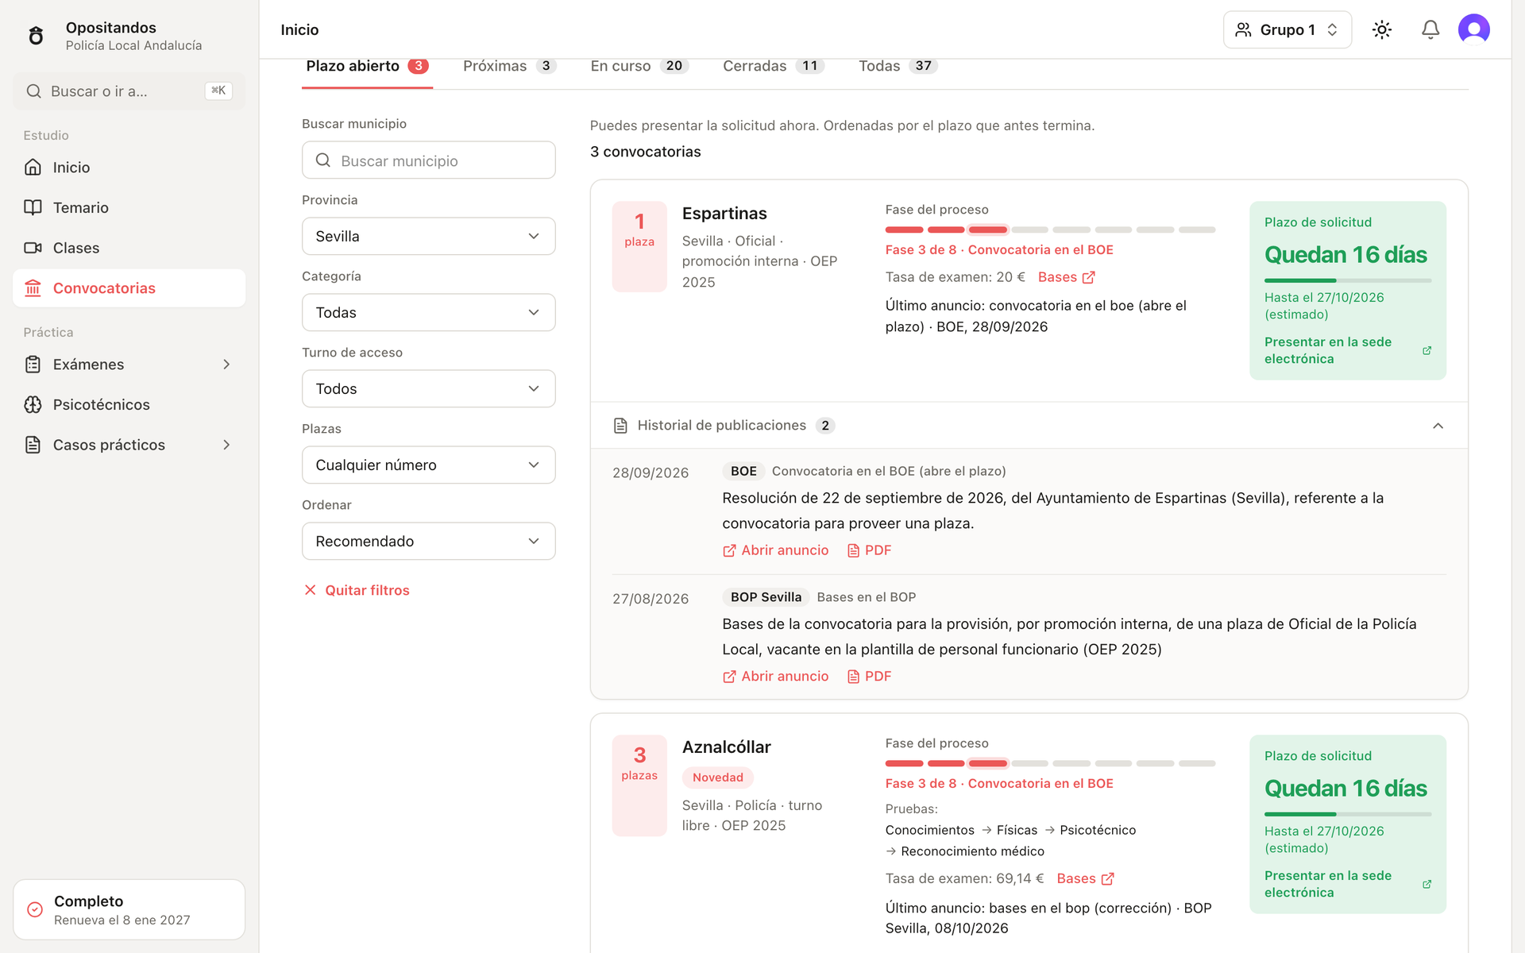
Task: Select Convocatorias in the sidebar
Action: (x=129, y=288)
